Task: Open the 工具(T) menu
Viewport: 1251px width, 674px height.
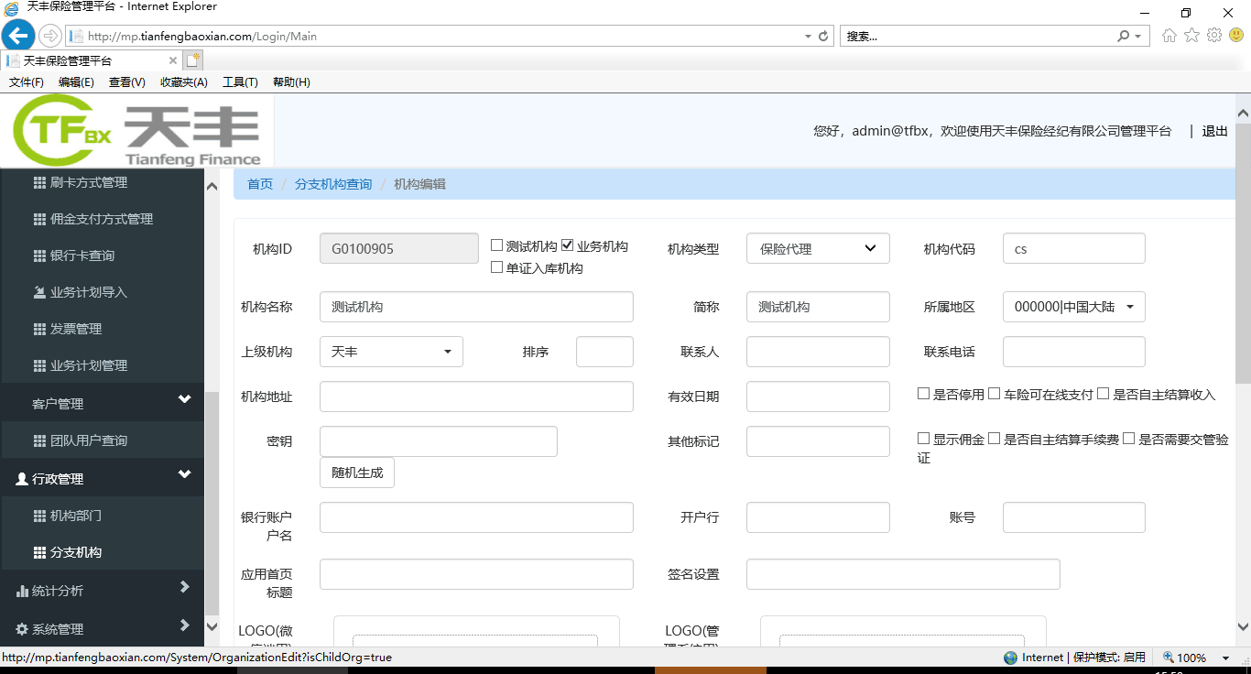Action: click(240, 82)
